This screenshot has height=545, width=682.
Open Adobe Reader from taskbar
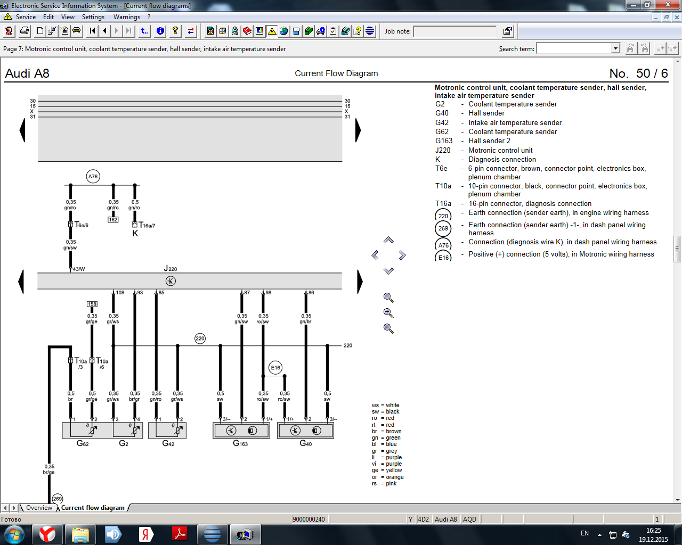pyautogui.click(x=180, y=534)
